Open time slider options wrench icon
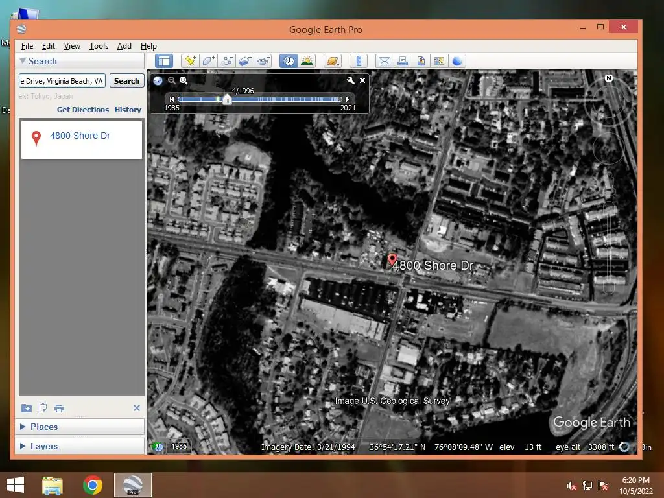664x498 pixels. click(351, 80)
